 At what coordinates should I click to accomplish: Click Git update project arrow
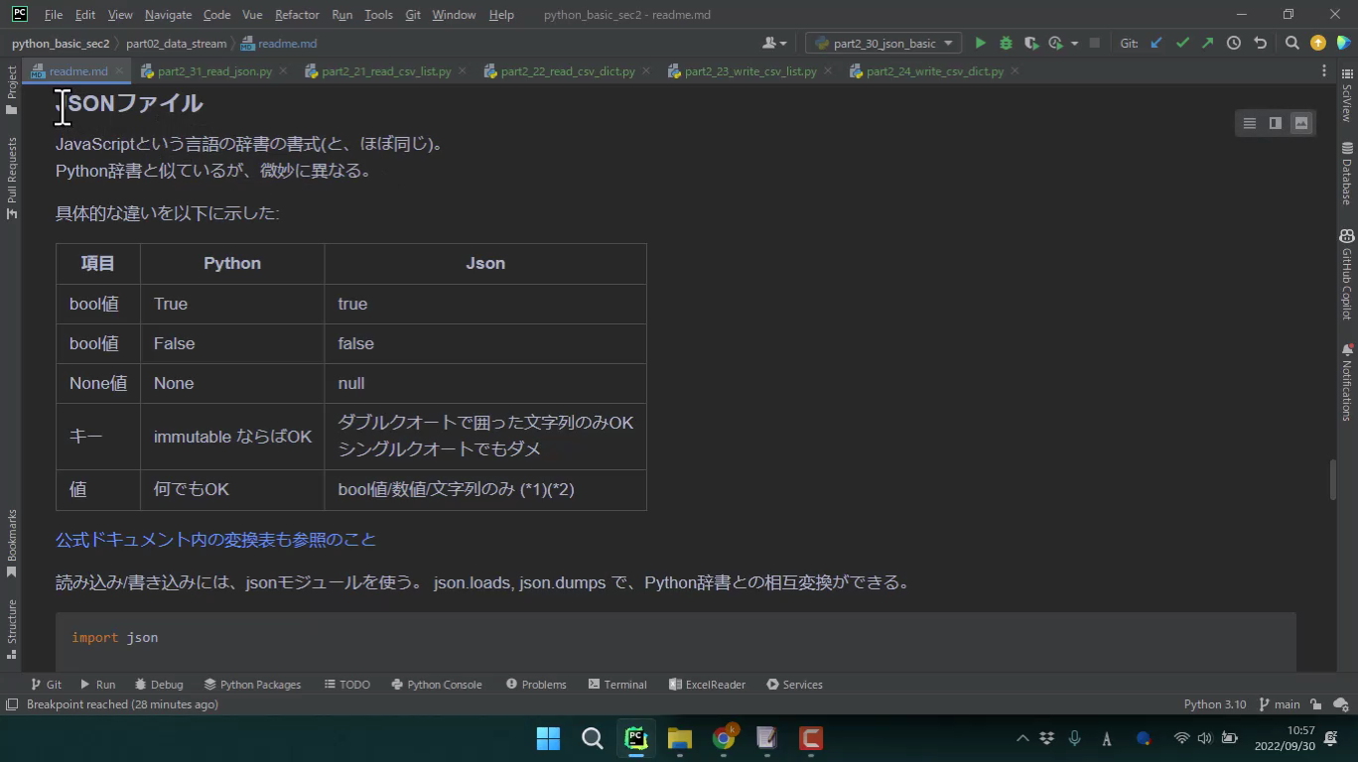[1156, 43]
